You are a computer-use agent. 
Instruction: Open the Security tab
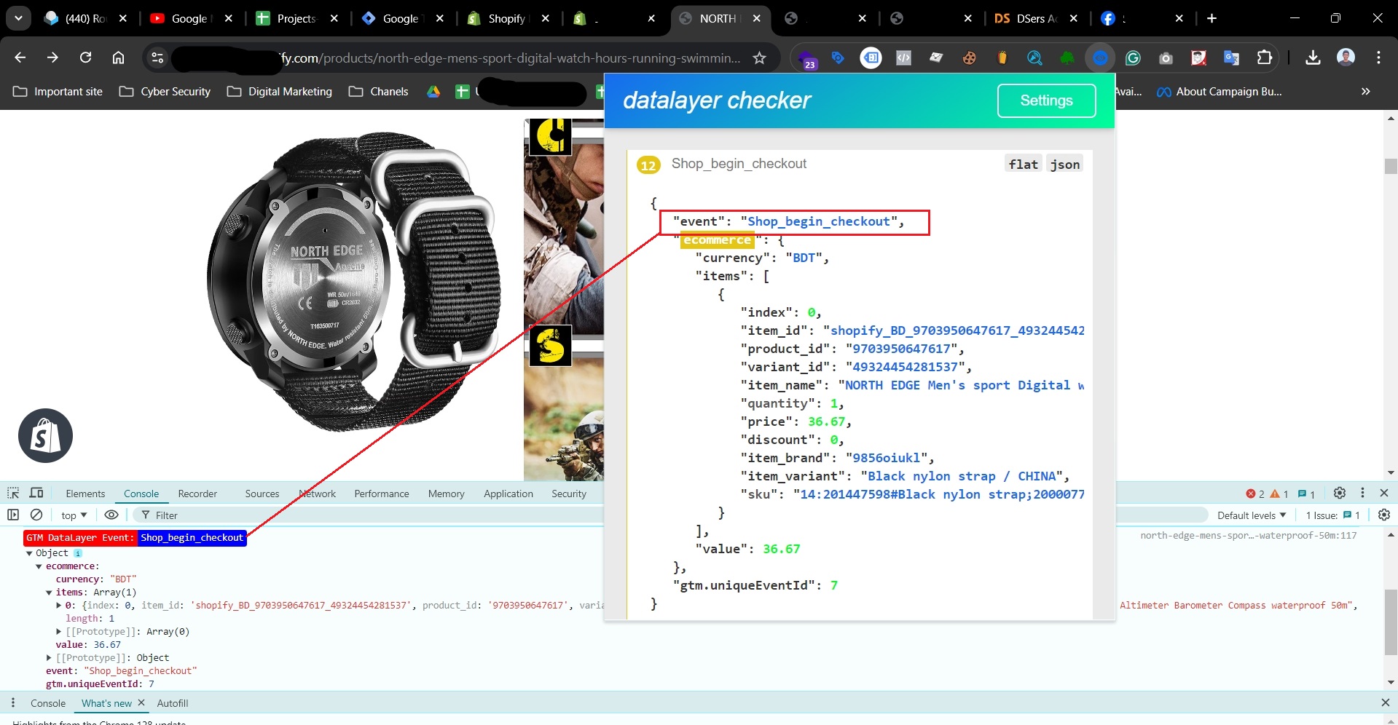pos(569,494)
